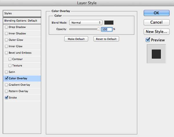Click Make Default button
This screenshot has height=137, width=174.
coord(76,39)
